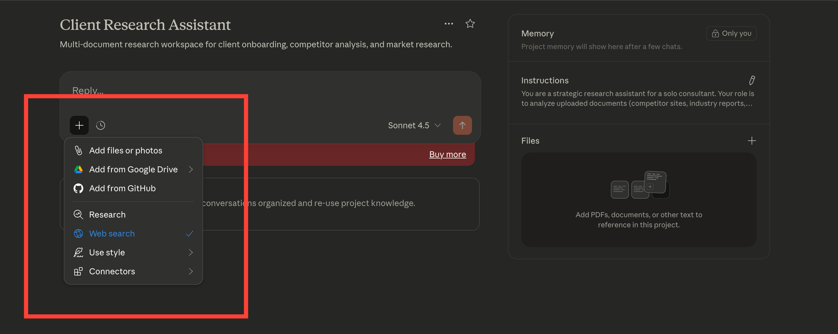Uncheck the Web search checkmark
Screen dimensions: 838x334
click(x=190, y=234)
